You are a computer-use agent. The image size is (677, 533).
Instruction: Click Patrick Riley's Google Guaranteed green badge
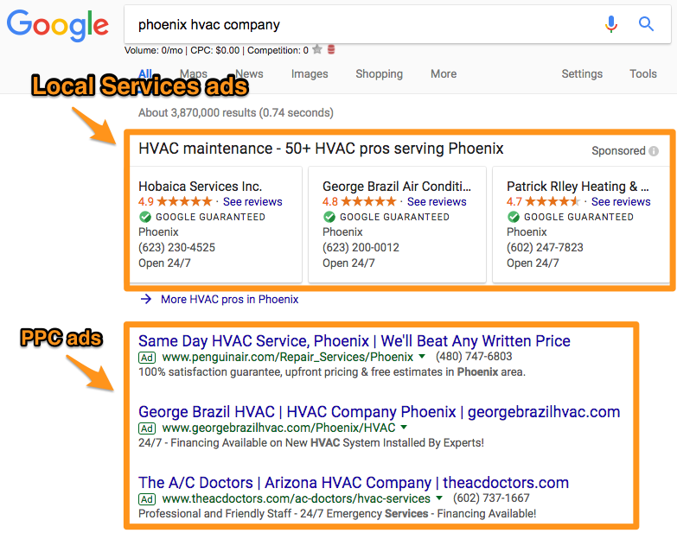click(514, 217)
